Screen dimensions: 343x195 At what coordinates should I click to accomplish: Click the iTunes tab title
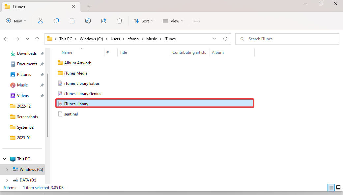coord(19,7)
